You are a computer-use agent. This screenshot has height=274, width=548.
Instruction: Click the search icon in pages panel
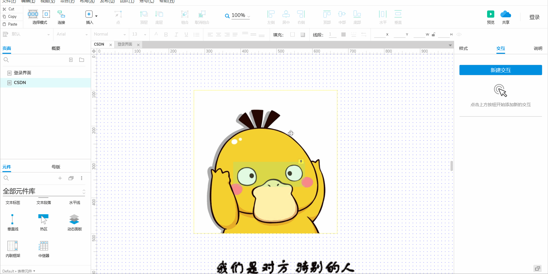point(6,60)
